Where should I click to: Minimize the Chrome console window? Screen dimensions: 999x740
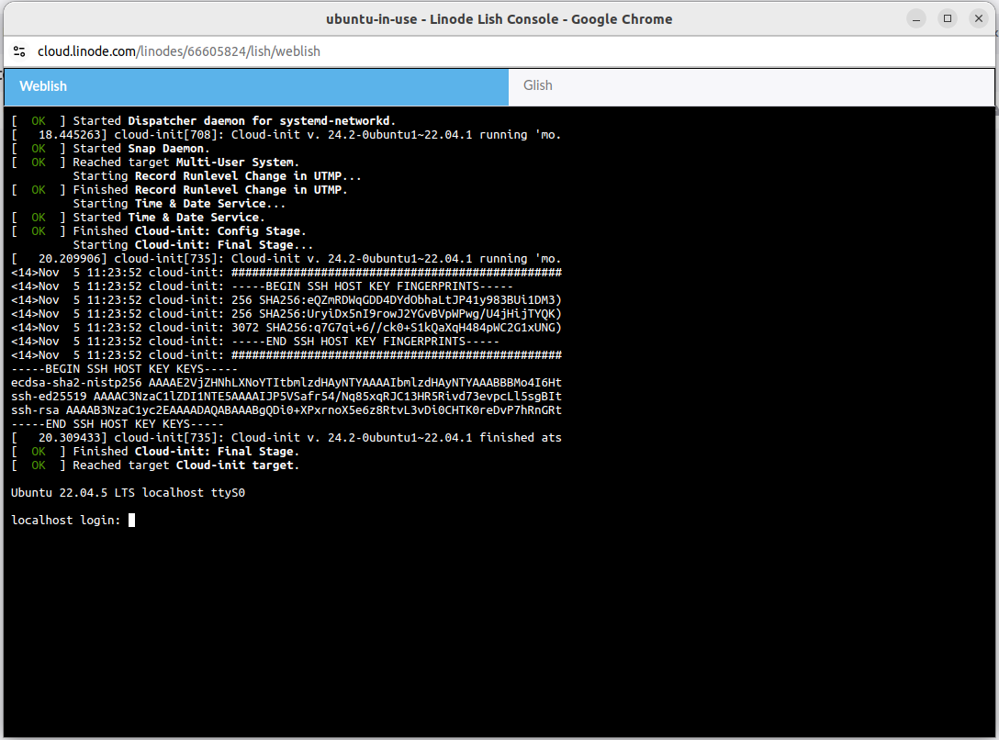[x=915, y=17]
